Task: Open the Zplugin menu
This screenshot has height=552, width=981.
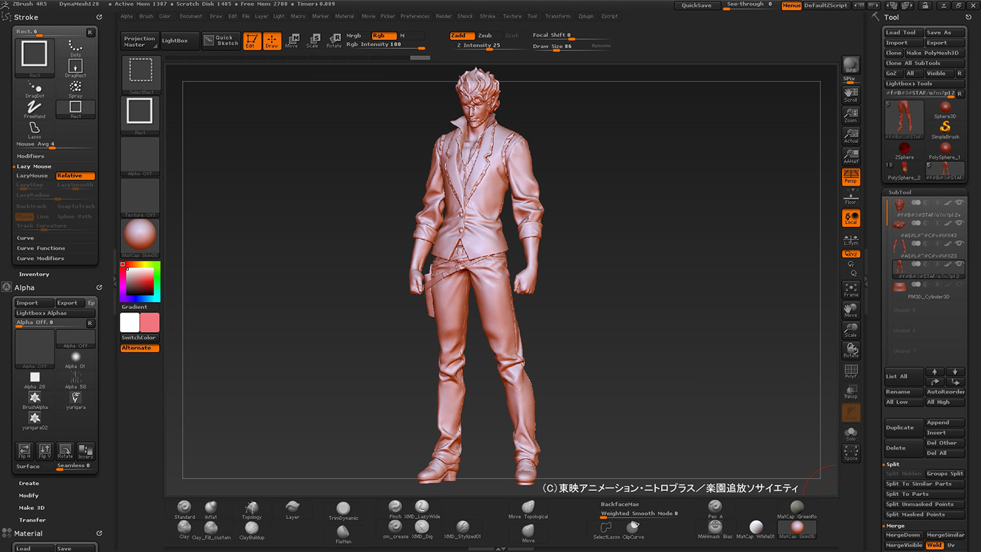Action: (x=586, y=16)
